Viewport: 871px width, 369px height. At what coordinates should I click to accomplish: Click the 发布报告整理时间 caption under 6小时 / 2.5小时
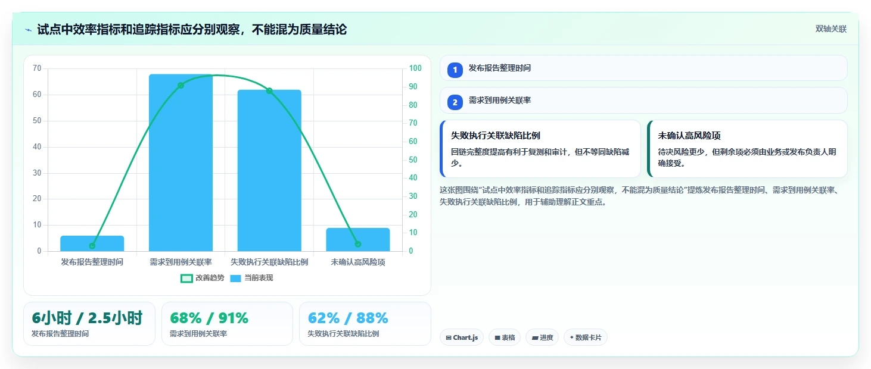pyautogui.click(x=60, y=334)
